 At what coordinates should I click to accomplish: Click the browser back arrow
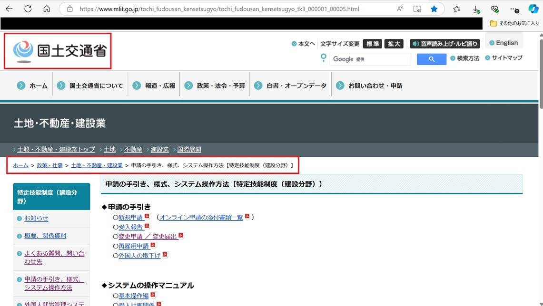point(9,9)
